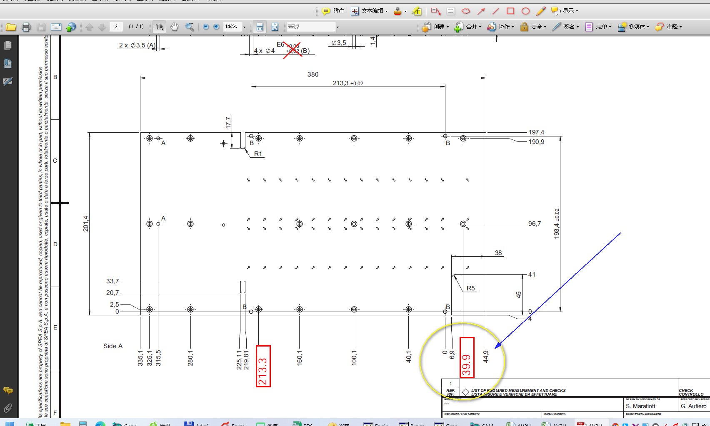Open the 显示 show comments menu
This screenshot has width=710, height=426.
pyautogui.click(x=565, y=11)
